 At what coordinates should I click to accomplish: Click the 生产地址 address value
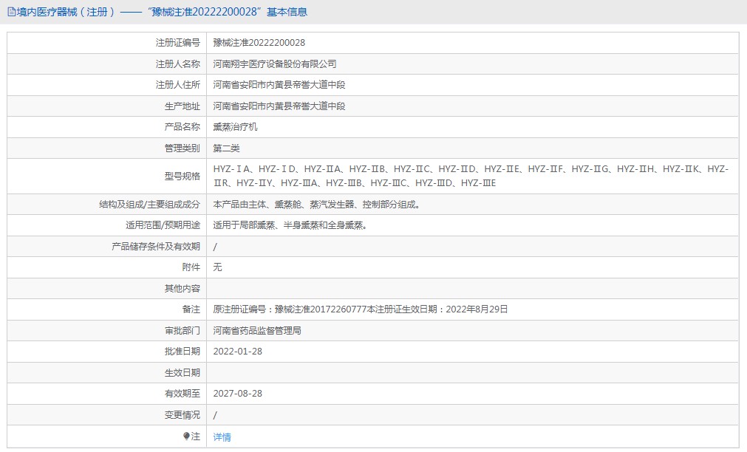(279, 106)
